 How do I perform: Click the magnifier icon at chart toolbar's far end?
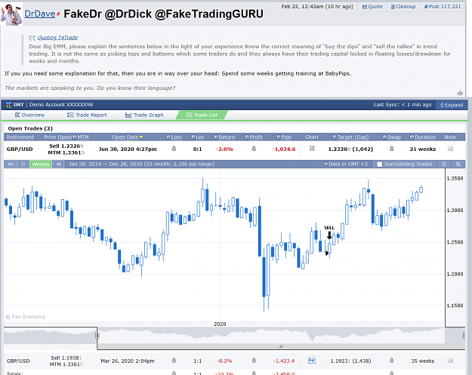pyautogui.click(x=458, y=164)
